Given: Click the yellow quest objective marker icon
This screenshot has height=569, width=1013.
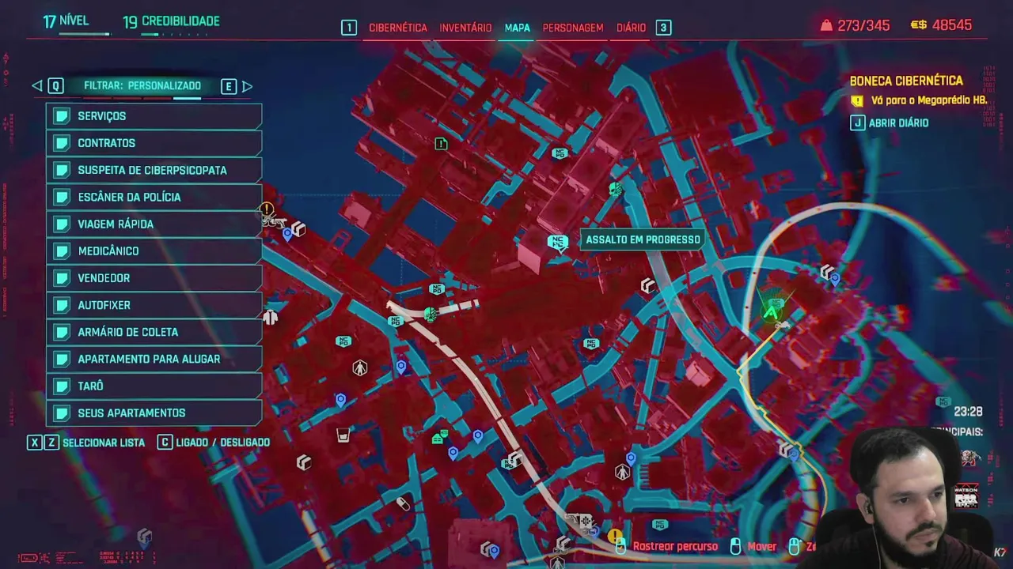Looking at the screenshot, I should pyautogui.click(x=857, y=101).
